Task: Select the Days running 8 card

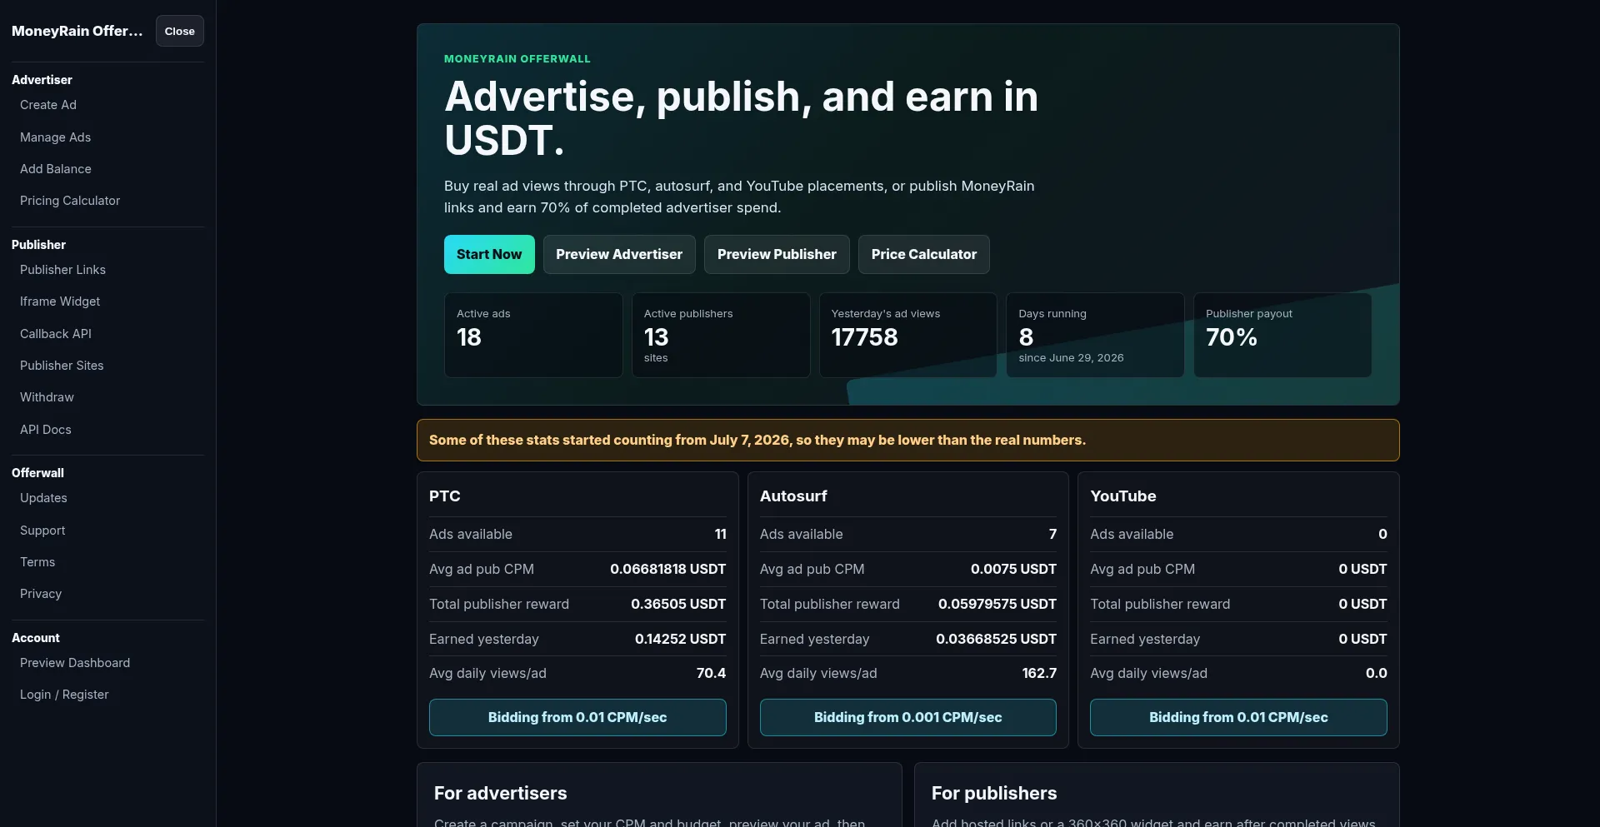Action: [x=1095, y=335]
